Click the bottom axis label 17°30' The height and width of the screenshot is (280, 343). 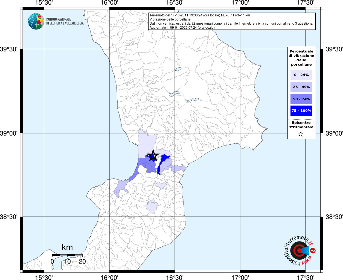click(306, 278)
